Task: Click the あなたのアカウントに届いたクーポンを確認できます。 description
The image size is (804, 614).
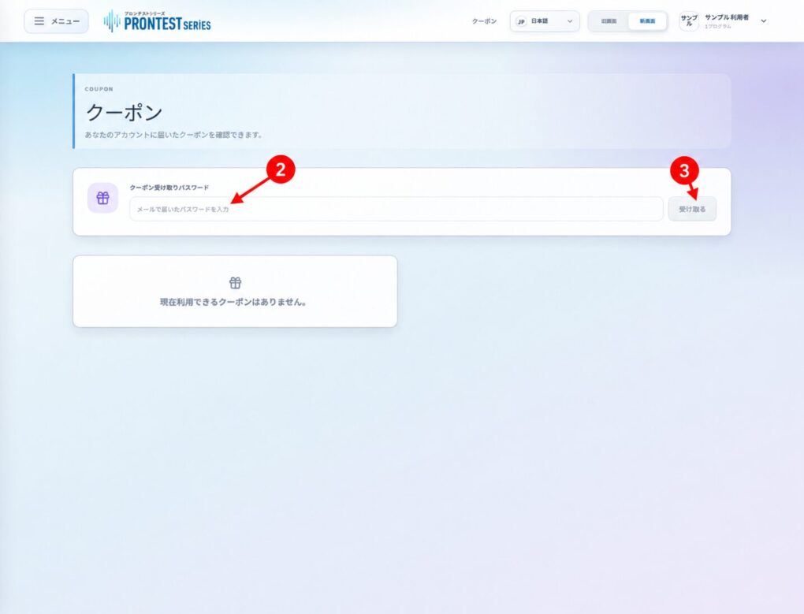Action: [174, 135]
